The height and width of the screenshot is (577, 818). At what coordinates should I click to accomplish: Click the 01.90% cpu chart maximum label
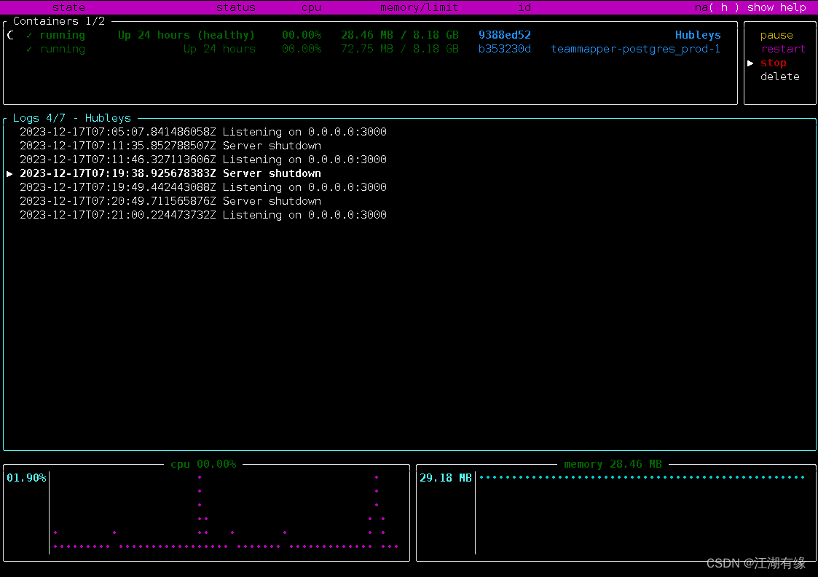(26, 477)
